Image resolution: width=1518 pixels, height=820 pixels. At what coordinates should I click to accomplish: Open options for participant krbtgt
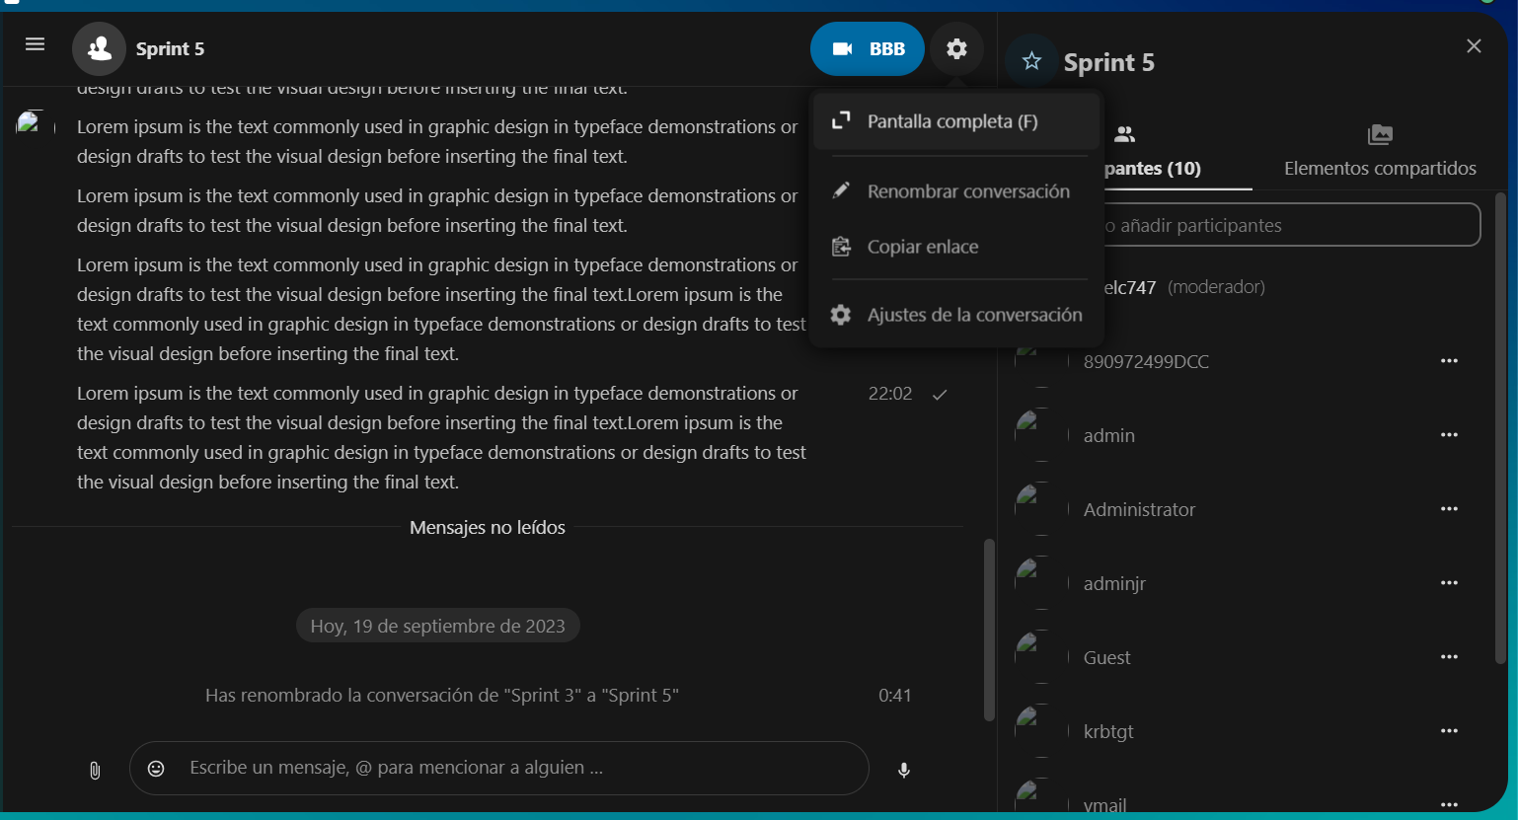[x=1449, y=731]
